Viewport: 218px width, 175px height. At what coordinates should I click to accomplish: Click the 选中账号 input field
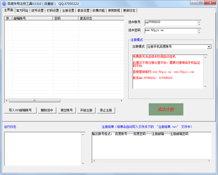(x=171, y=23)
